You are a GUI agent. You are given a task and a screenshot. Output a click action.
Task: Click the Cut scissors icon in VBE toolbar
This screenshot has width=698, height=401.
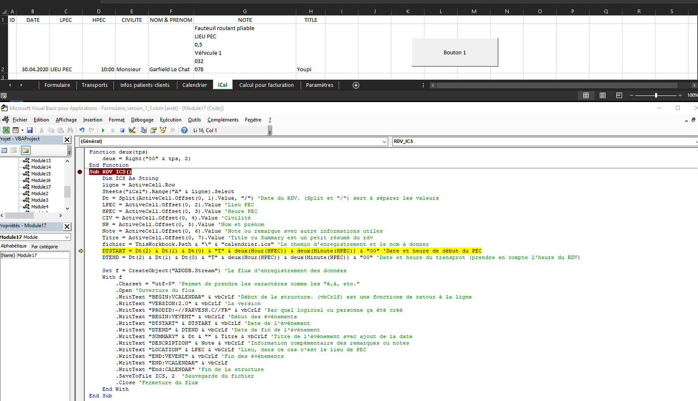coord(41,130)
